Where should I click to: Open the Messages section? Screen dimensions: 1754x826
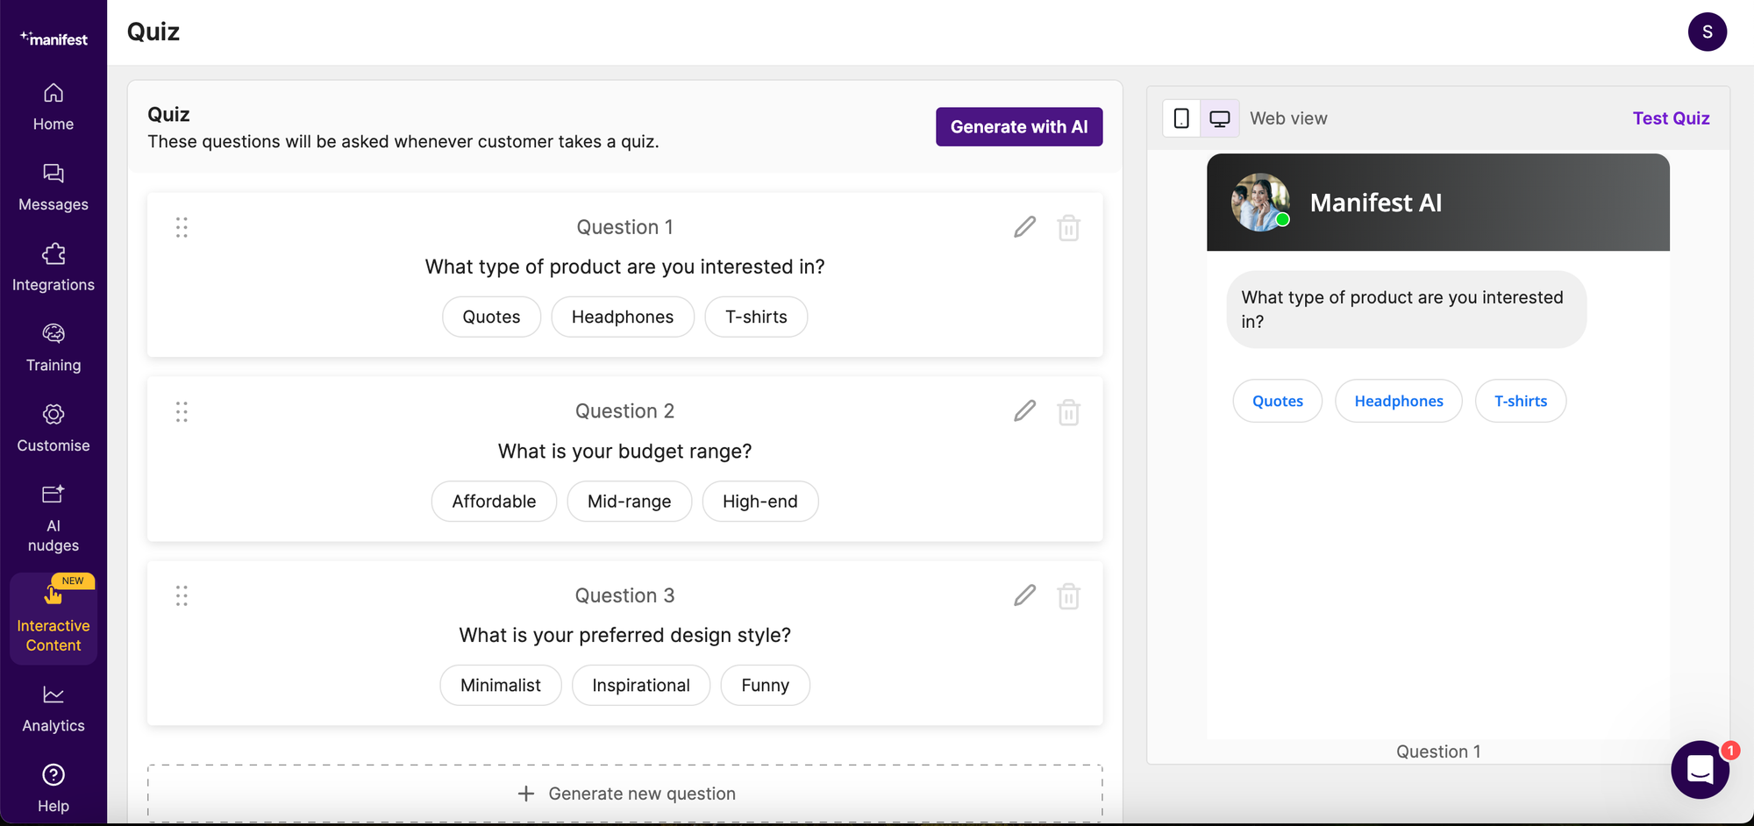click(x=53, y=186)
